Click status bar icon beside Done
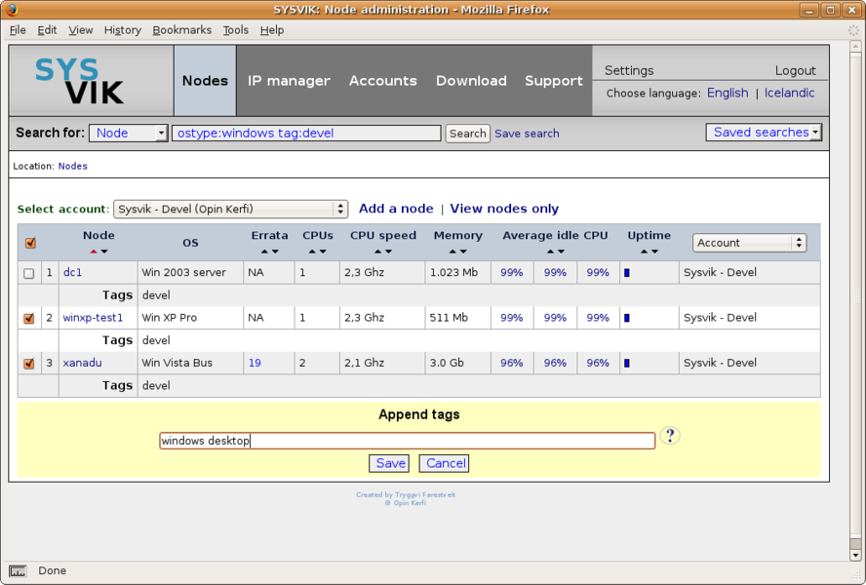The image size is (866, 585). pos(19,570)
